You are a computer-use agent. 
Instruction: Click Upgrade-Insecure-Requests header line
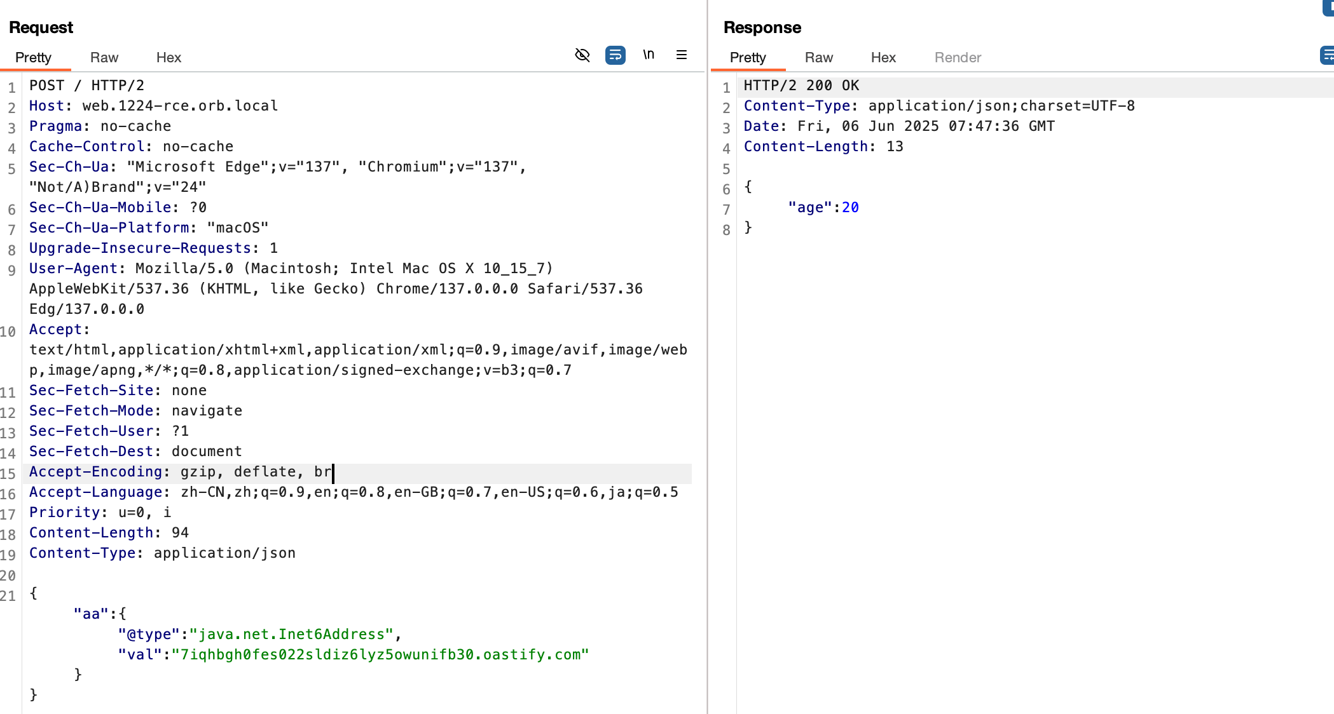point(154,248)
